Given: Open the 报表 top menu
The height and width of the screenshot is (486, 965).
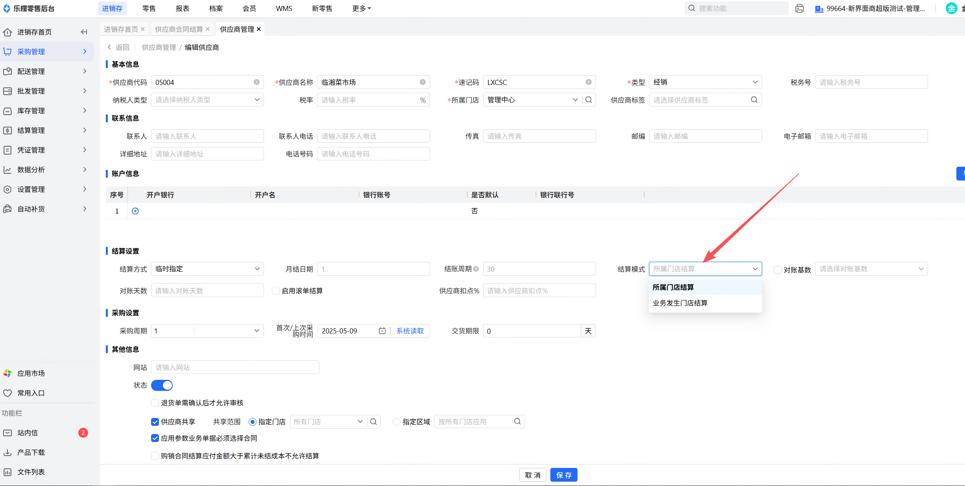Looking at the screenshot, I should 183,9.
